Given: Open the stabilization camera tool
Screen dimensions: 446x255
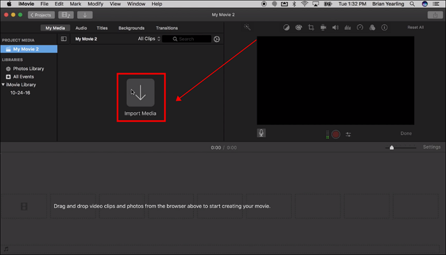Looking at the screenshot, I should (x=323, y=27).
